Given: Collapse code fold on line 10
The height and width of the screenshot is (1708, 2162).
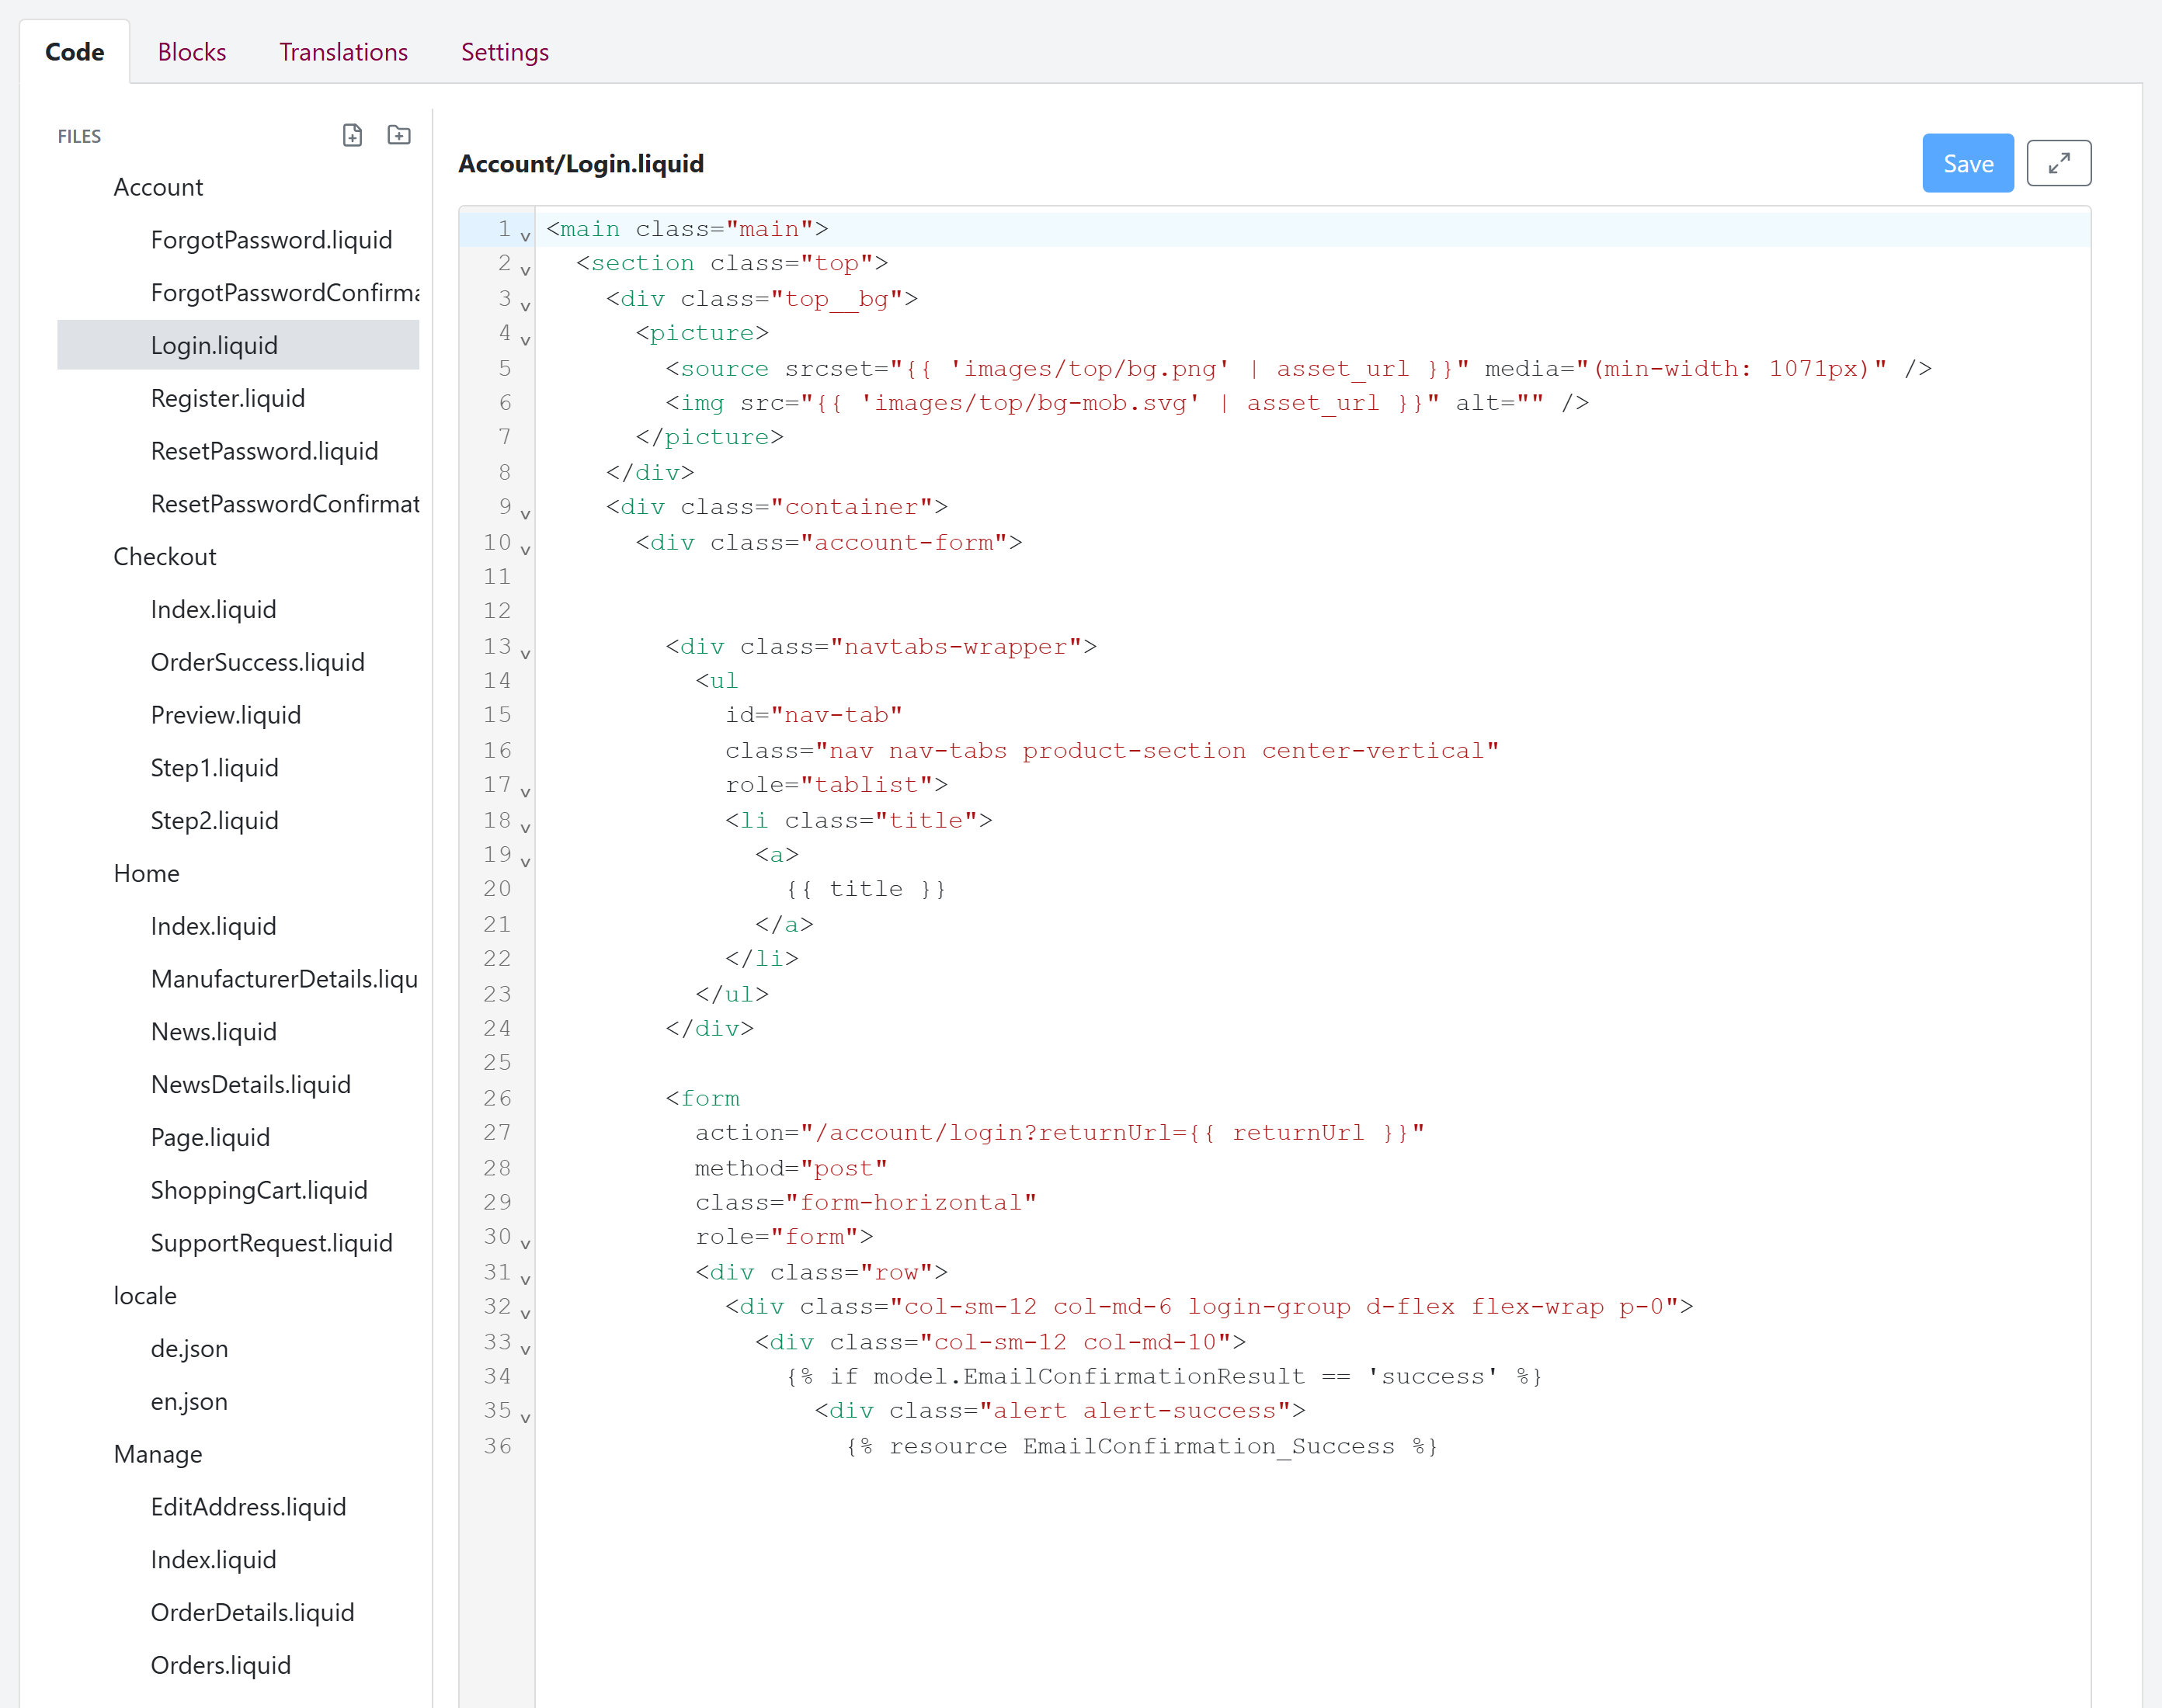Looking at the screenshot, I should click(525, 550).
